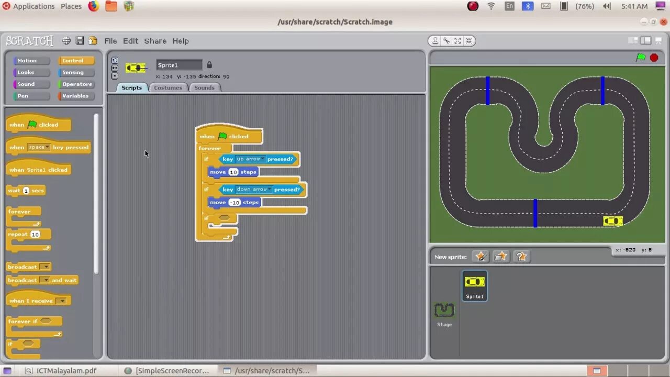Switch to full stage view mode
The width and height of the screenshot is (670, 377).
coord(645,41)
